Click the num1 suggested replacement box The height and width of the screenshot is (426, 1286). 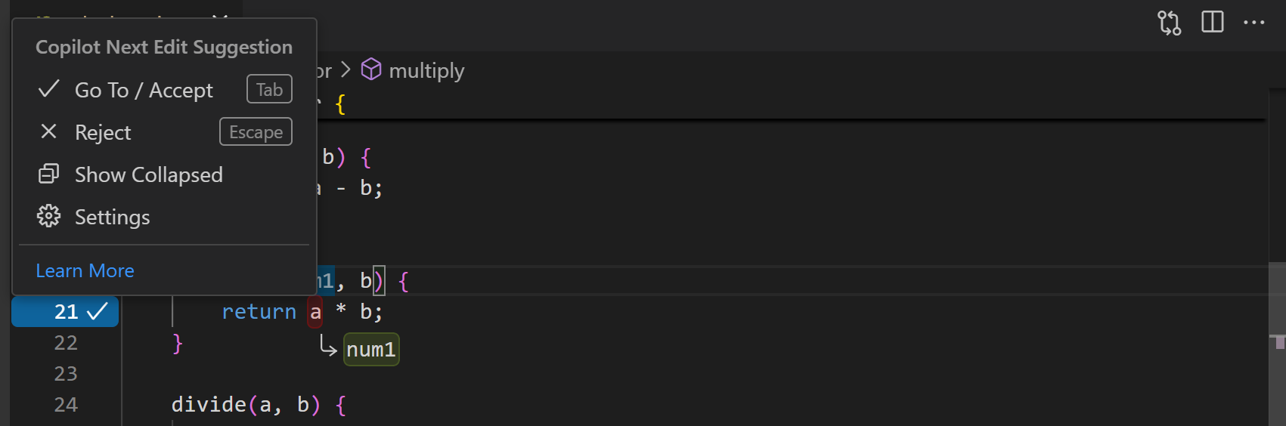[x=371, y=349]
